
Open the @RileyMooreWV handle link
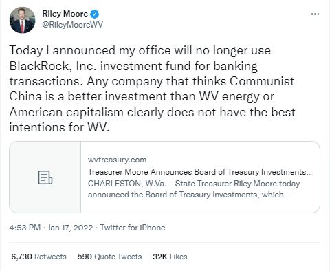point(72,25)
